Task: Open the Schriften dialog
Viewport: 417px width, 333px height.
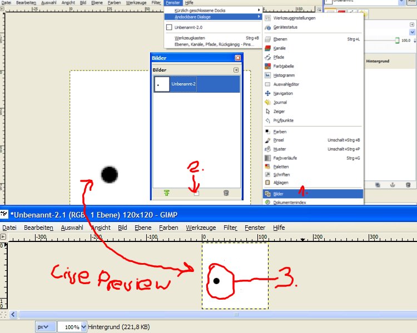Action: point(313,174)
